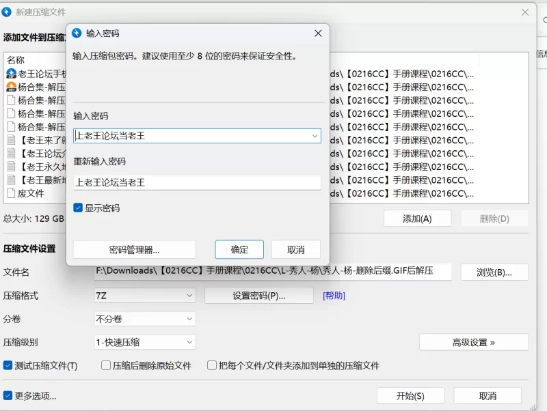Image resolution: width=547 pixels, height=411 pixels.
Task: Select the text document icon for 【老王论坛介
Action: pyautogui.click(x=11, y=153)
